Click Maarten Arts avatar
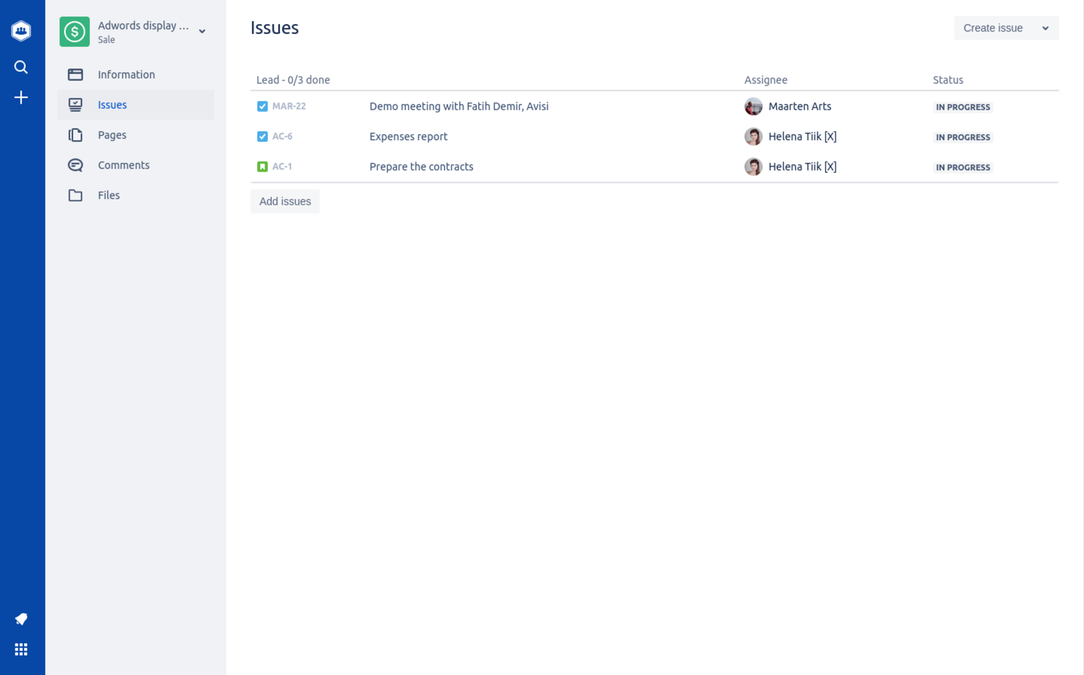The image size is (1084, 675). [x=753, y=106]
